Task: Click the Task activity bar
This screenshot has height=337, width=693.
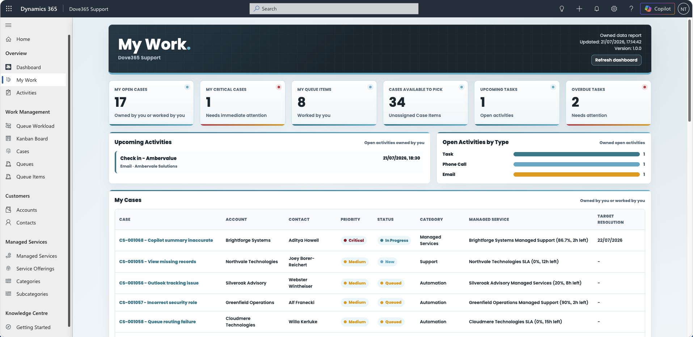Action: tap(576, 154)
